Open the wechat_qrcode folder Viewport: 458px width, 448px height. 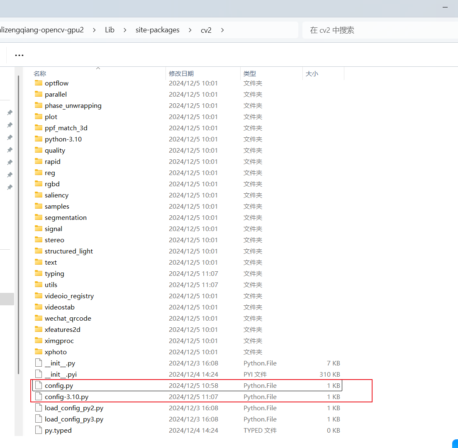pyautogui.click(x=68, y=318)
